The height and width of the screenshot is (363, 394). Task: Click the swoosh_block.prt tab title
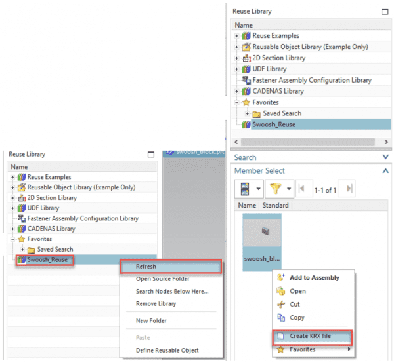tap(200, 152)
